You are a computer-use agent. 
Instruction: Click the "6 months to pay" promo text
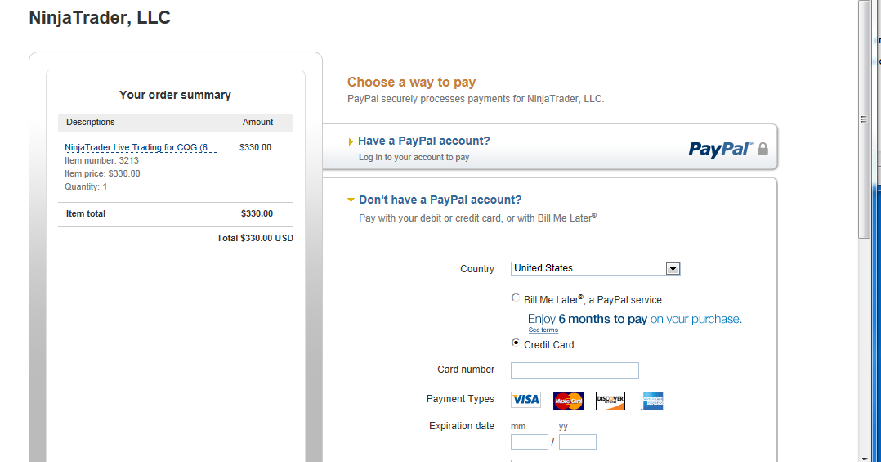click(x=602, y=319)
